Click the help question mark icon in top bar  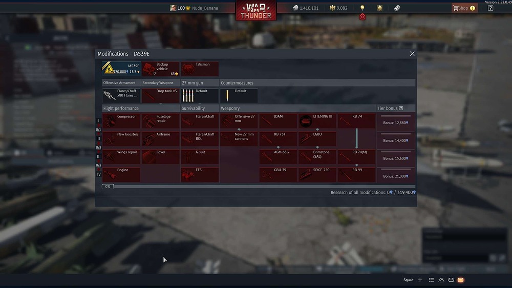click(490, 8)
